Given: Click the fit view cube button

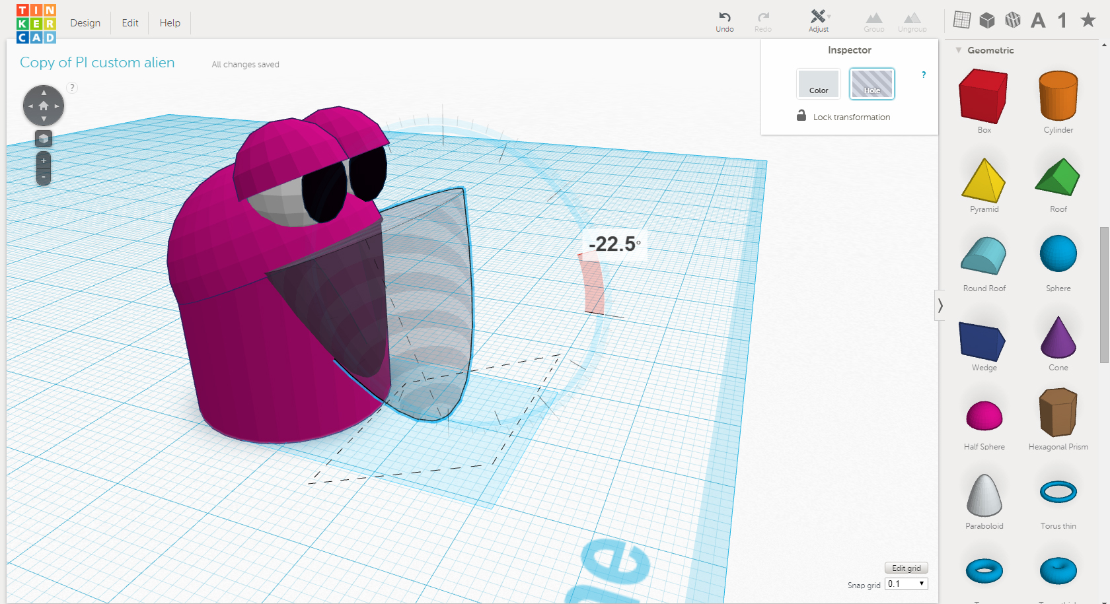Looking at the screenshot, I should point(44,139).
